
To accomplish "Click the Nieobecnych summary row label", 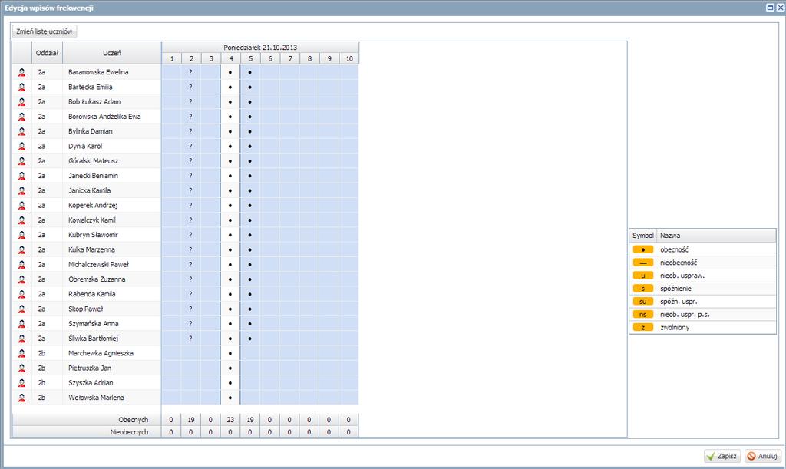I will (x=129, y=432).
